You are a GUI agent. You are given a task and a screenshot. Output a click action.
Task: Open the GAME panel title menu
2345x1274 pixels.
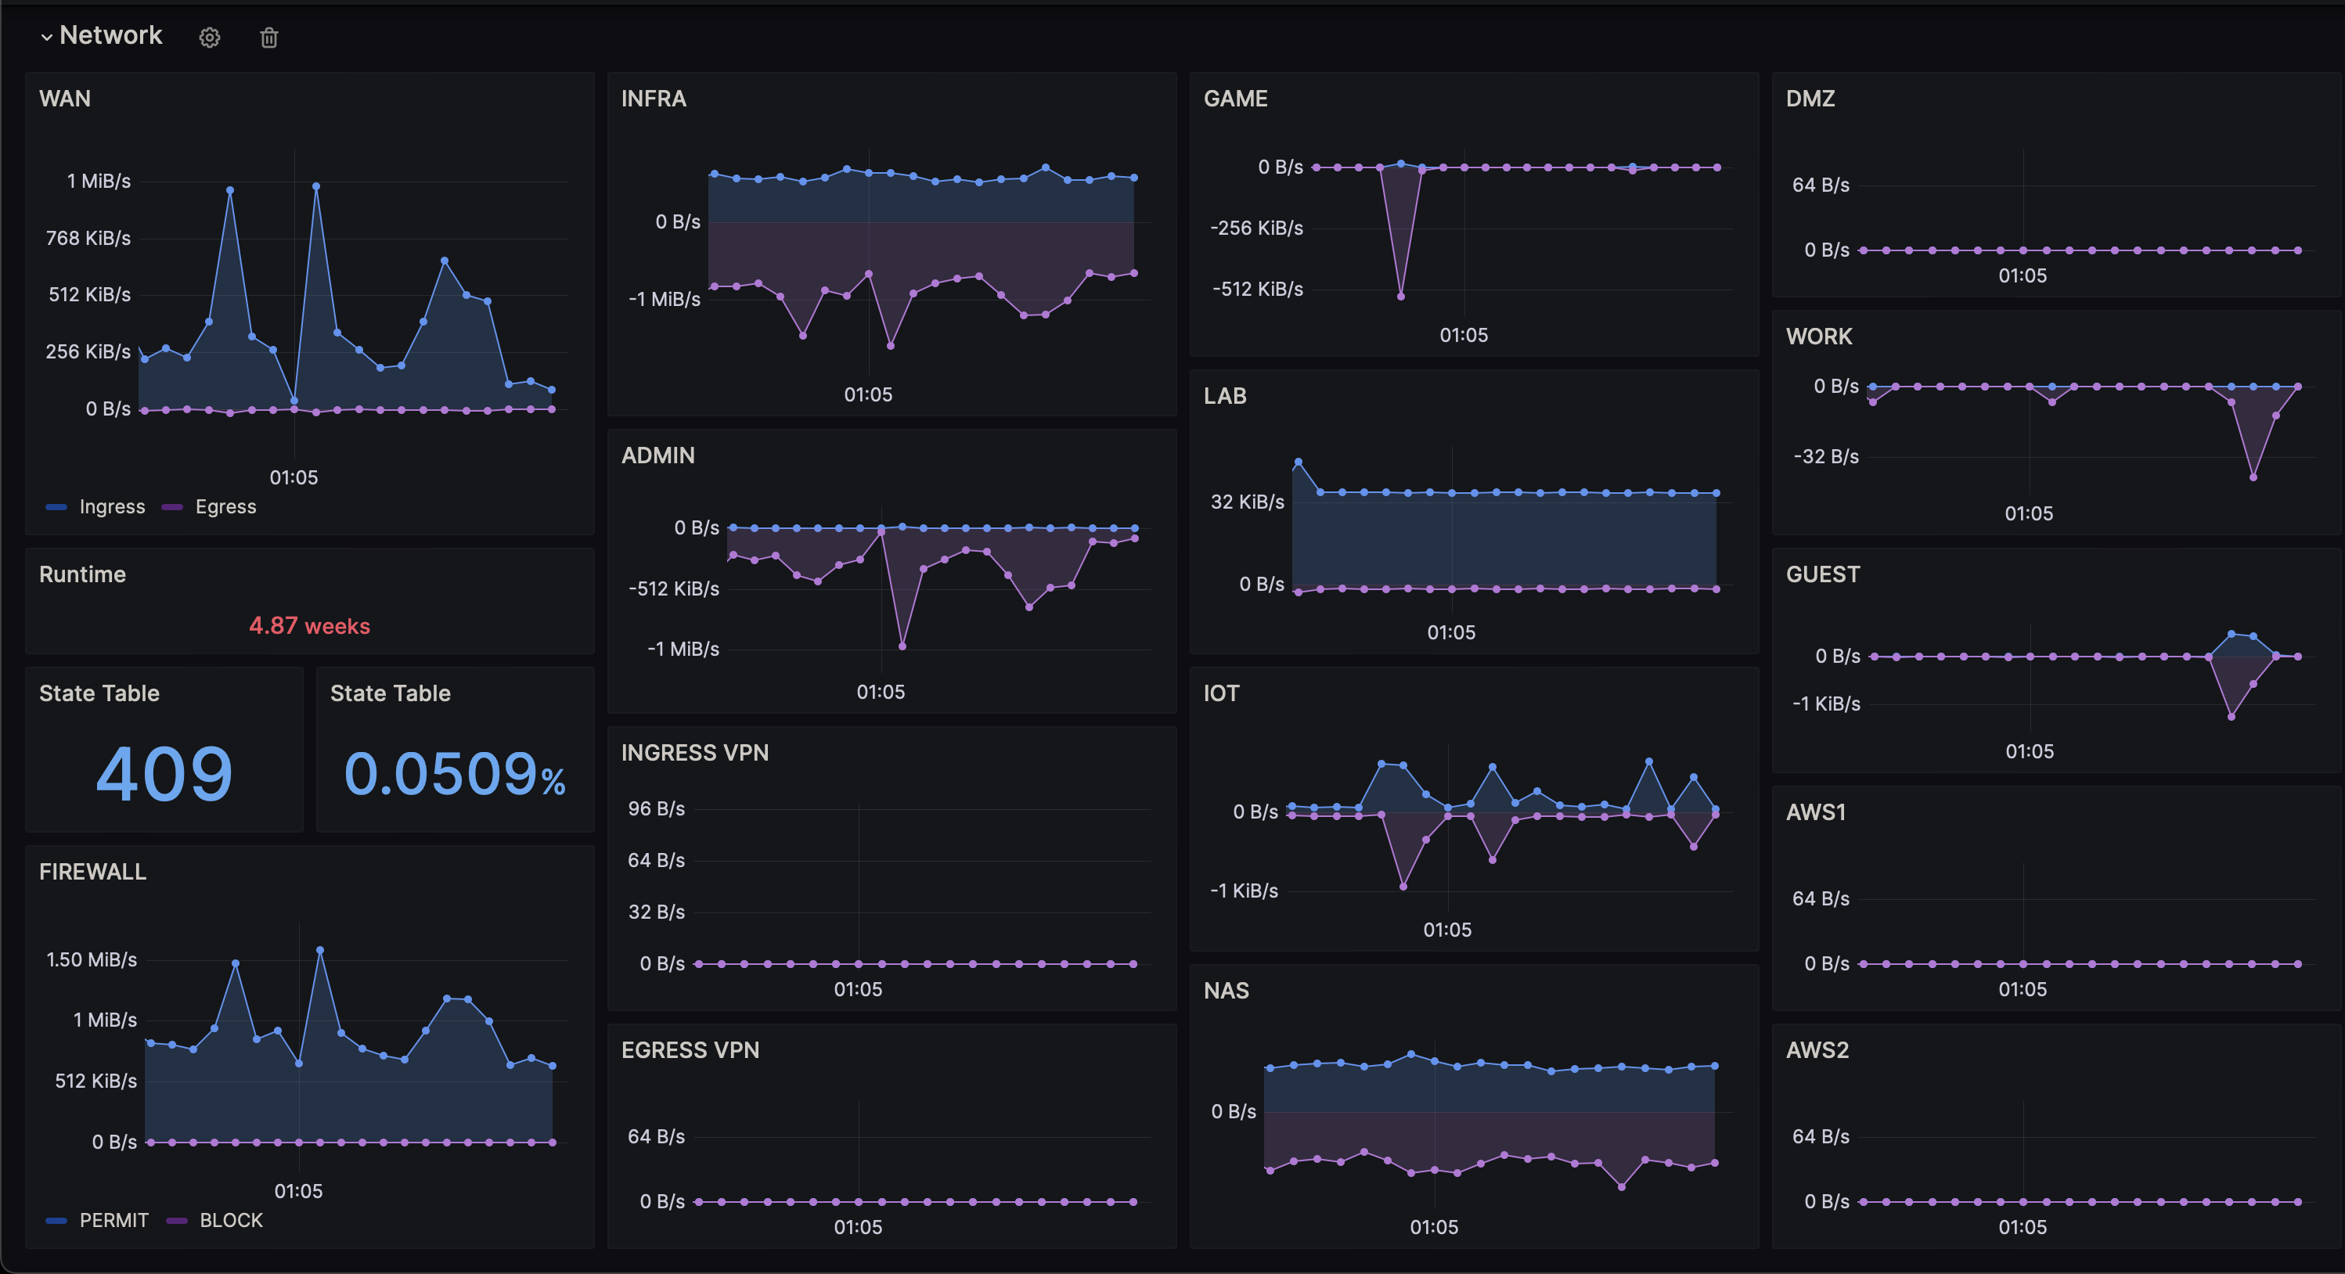click(x=1235, y=99)
